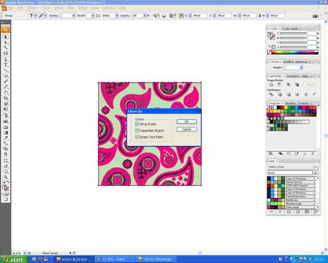The height and width of the screenshot is (263, 328).
Task: Open the File menu
Action: [x=11, y=8]
